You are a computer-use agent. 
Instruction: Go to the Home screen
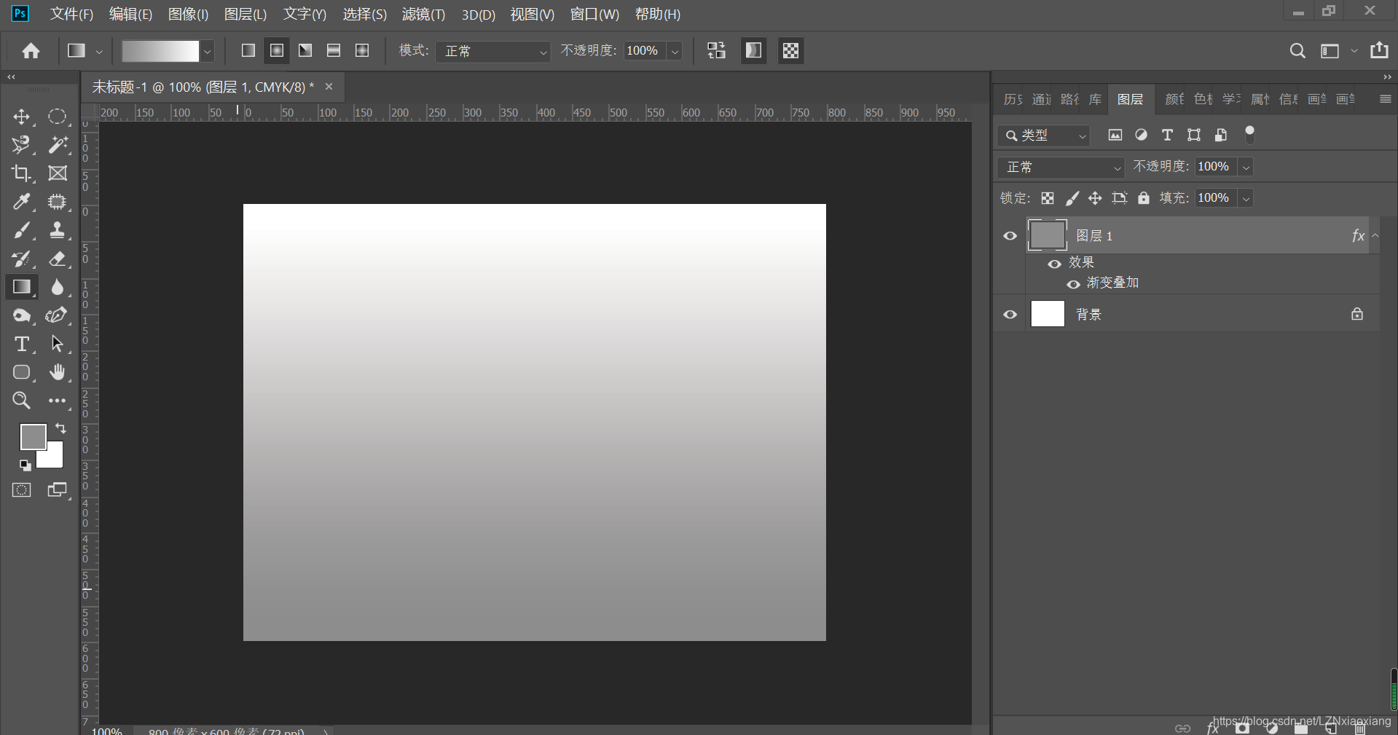(31, 50)
